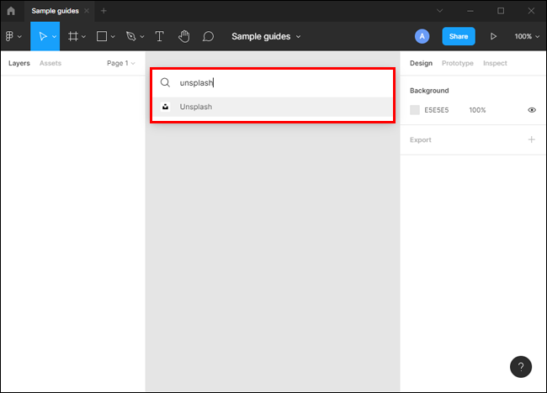547x393 pixels.
Task: Expand the Page 1 pages list
Action: pos(120,63)
